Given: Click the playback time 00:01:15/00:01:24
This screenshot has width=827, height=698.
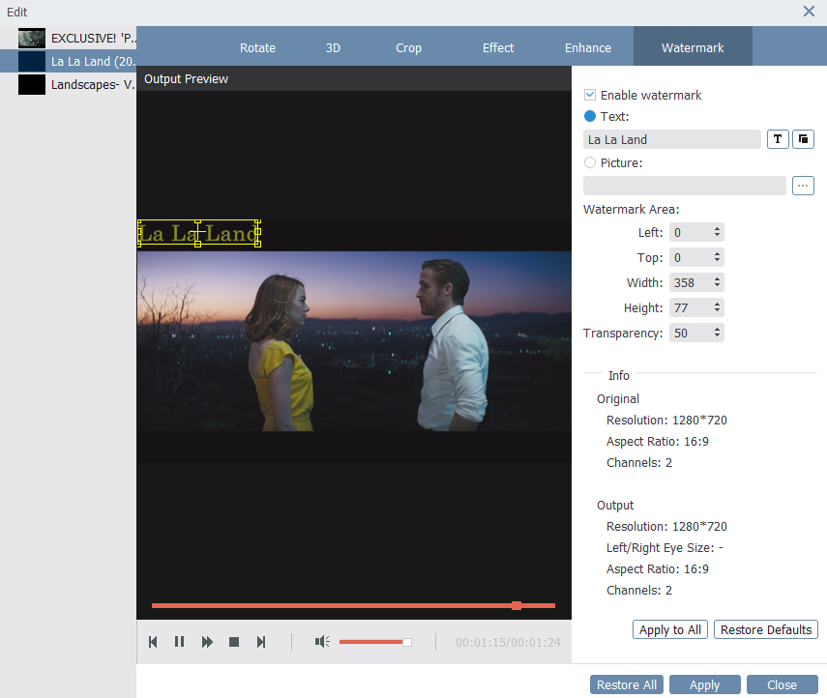Looking at the screenshot, I should click(x=508, y=642).
